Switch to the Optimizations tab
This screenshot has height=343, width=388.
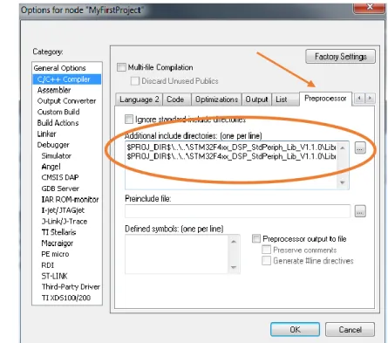216,99
